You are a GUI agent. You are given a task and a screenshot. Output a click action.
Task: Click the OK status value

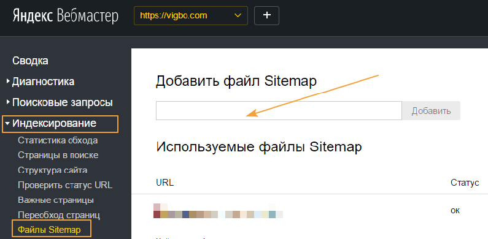[455, 211]
